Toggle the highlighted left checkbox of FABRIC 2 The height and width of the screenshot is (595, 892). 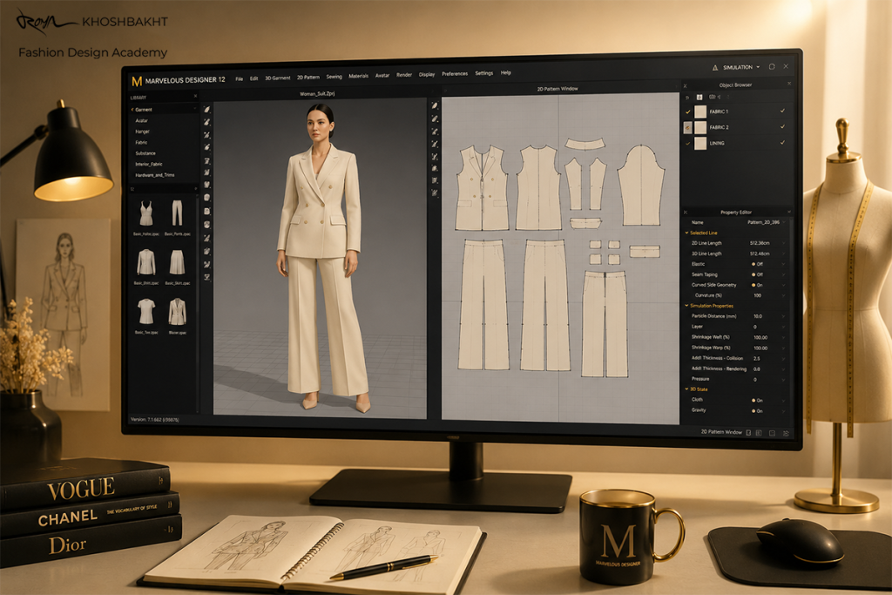point(688,128)
